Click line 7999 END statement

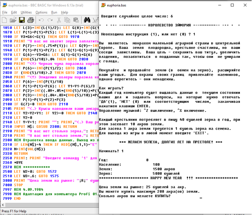12,198
